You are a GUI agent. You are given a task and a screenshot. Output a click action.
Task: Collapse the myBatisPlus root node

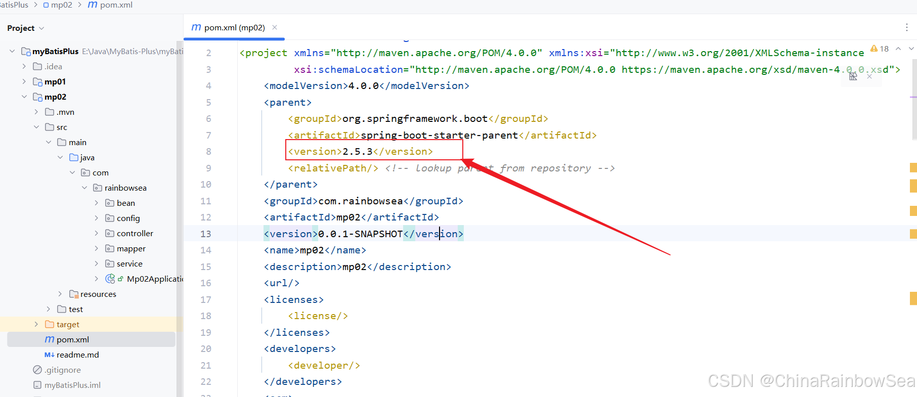point(12,51)
